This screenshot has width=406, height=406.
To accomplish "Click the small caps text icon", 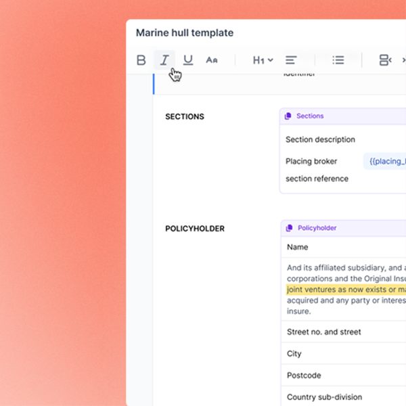I will pyautogui.click(x=212, y=60).
